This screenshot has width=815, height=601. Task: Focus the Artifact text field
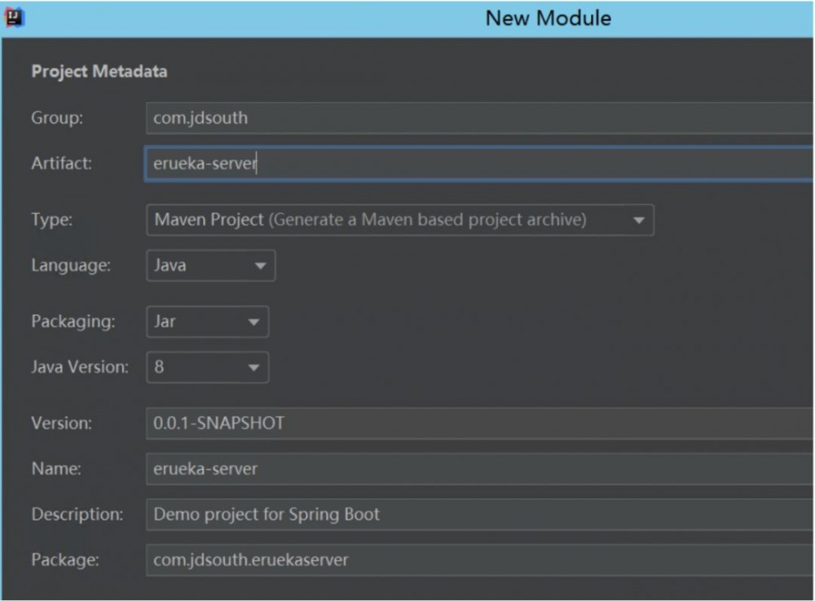[479, 164]
